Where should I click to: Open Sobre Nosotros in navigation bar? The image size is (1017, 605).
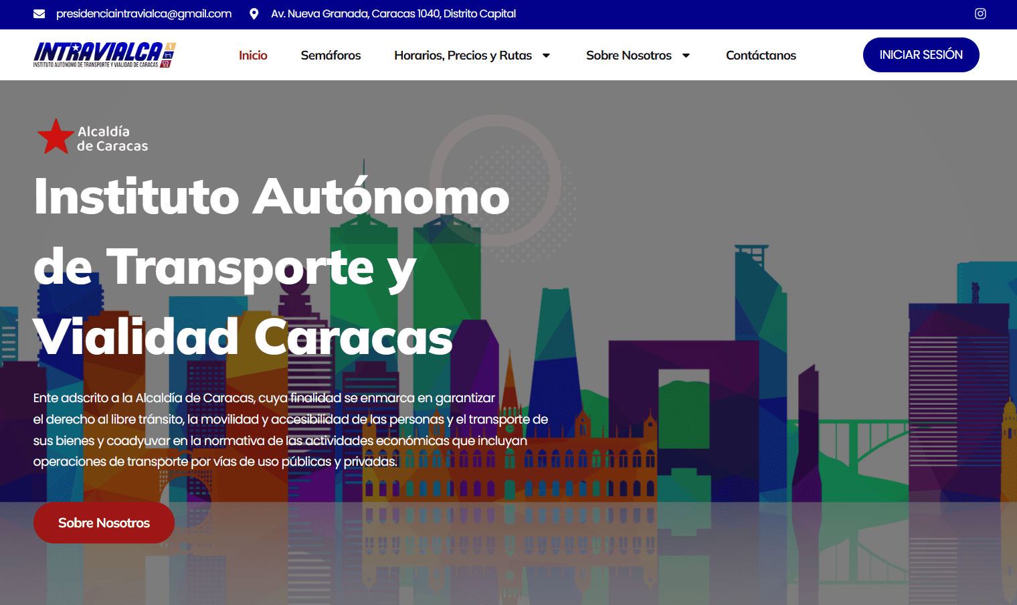pyautogui.click(x=629, y=56)
